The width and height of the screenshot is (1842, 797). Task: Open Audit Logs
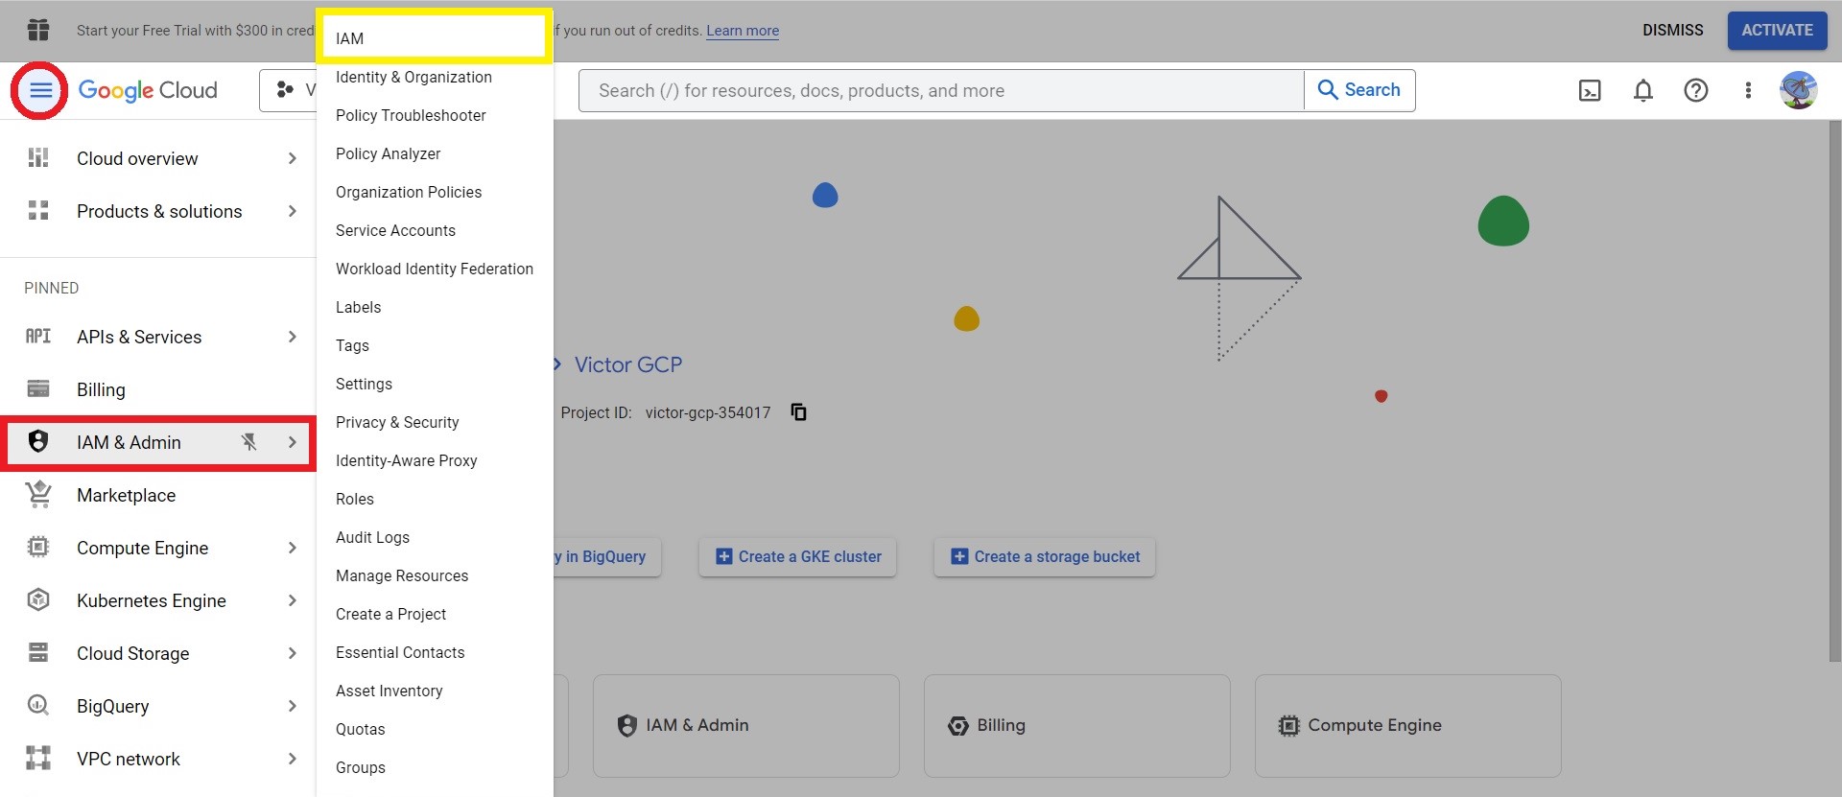[435, 537]
